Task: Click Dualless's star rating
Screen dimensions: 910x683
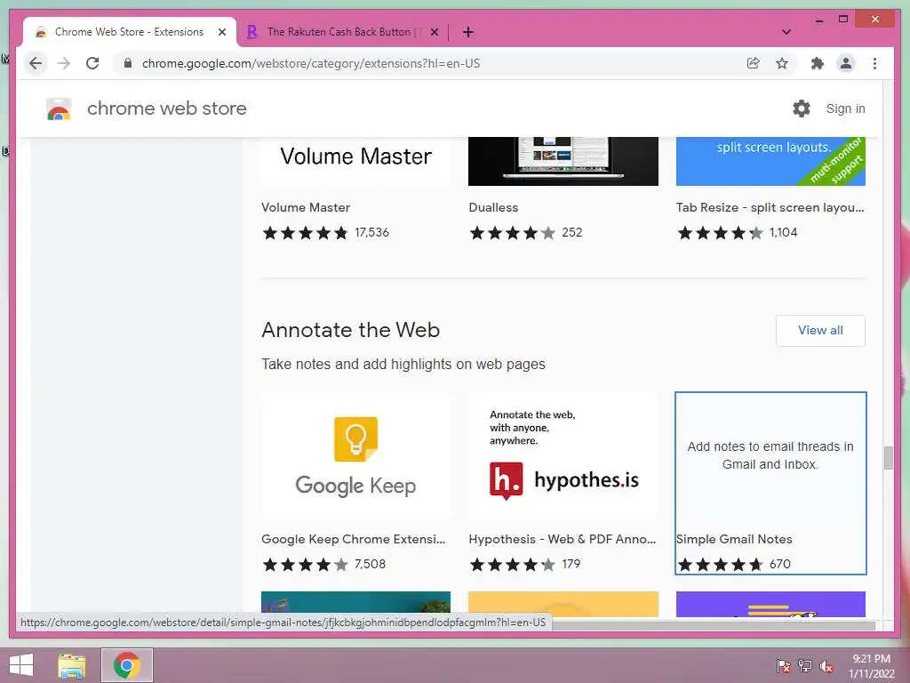Action: (x=513, y=233)
